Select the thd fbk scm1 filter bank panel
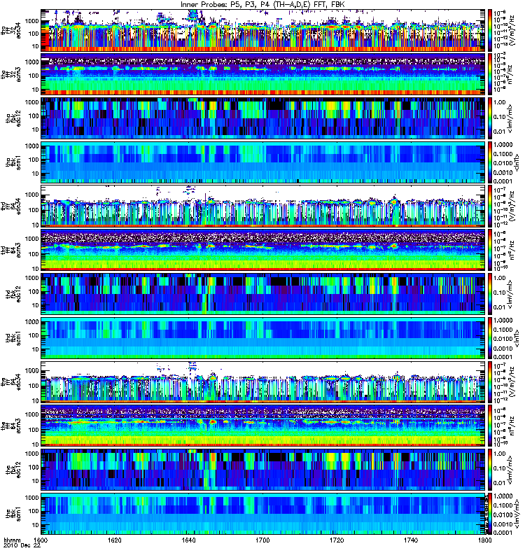Image resolution: width=525 pixels, height=560 pixels. click(263, 338)
